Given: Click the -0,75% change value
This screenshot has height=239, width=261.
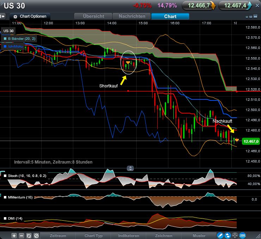Looking at the screenshot, I should 143,6.
